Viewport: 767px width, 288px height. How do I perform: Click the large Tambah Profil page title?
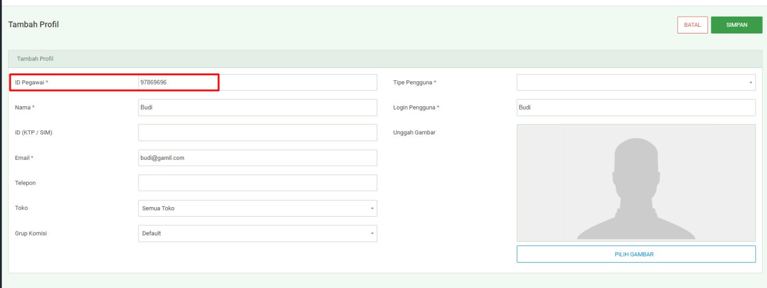click(34, 24)
